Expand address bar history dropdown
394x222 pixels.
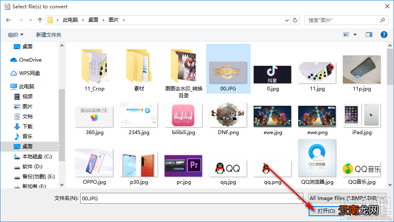[287, 20]
